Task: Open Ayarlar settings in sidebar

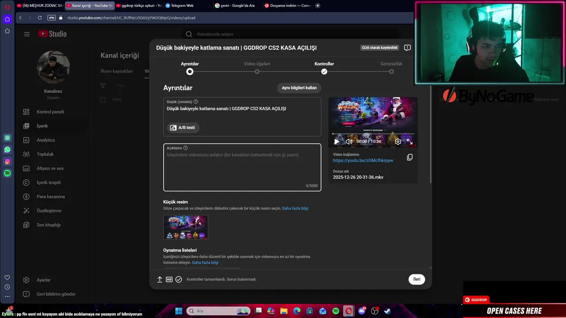Action: [43, 280]
